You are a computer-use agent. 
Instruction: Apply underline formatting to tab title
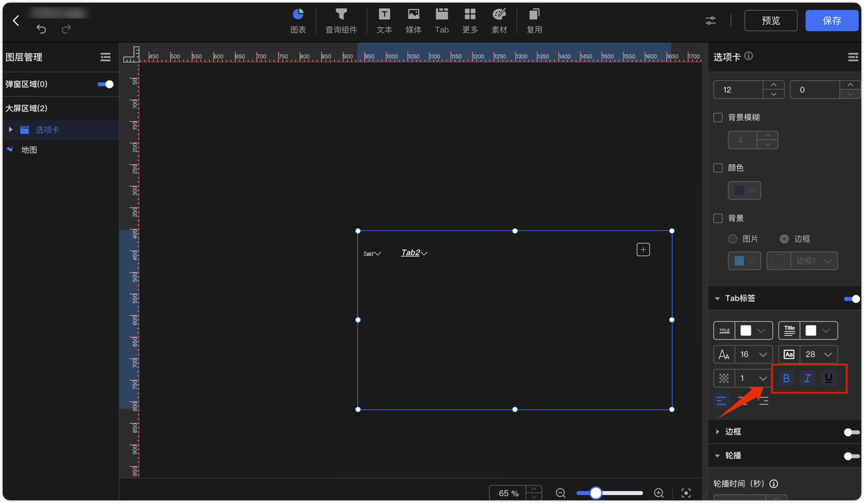[828, 378]
